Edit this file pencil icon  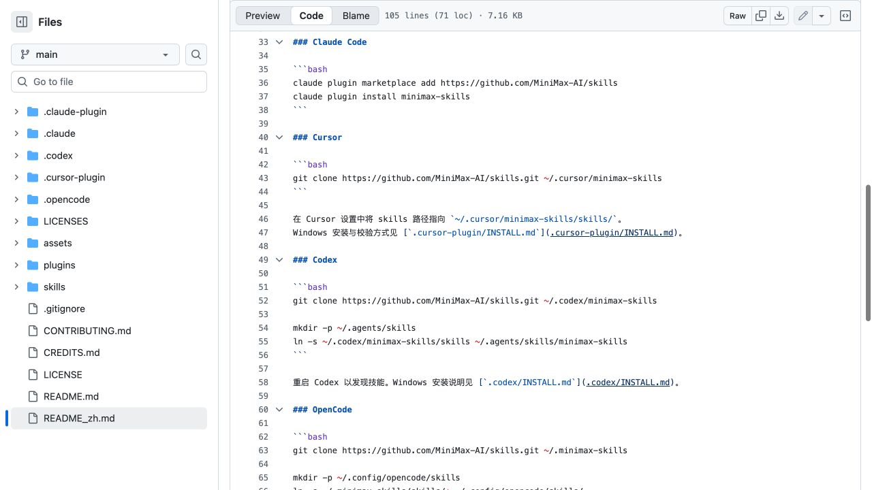click(x=803, y=16)
